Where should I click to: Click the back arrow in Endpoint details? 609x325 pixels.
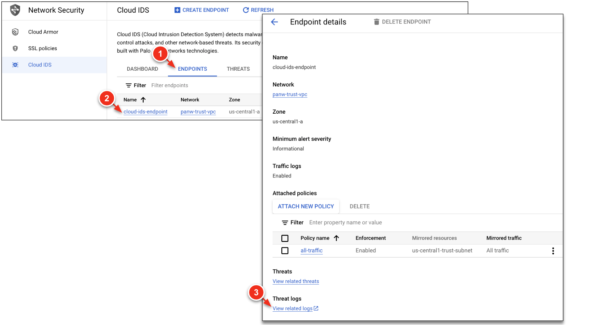(x=275, y=22)
